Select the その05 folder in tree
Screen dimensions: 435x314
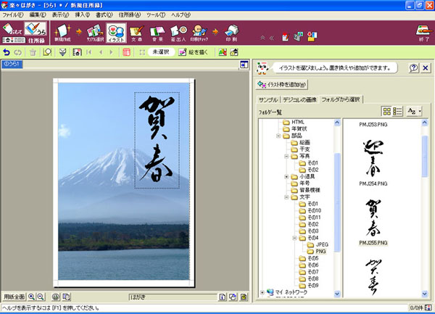click(312, 257)
